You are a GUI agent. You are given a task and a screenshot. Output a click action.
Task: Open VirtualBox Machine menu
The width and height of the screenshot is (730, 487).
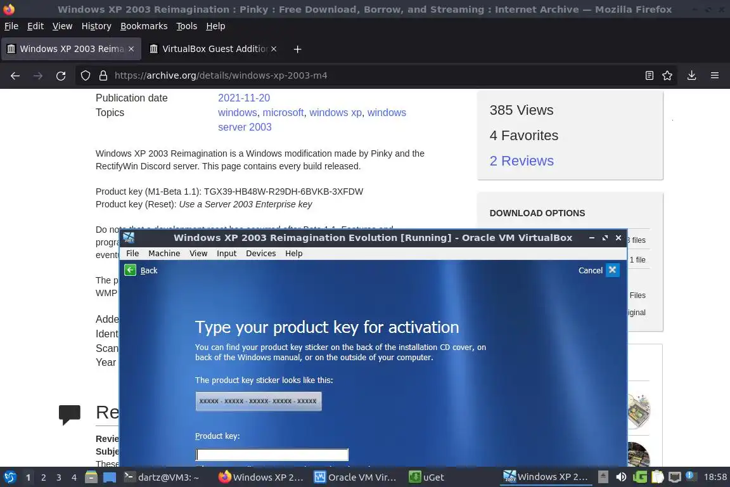tap(164, 253)
